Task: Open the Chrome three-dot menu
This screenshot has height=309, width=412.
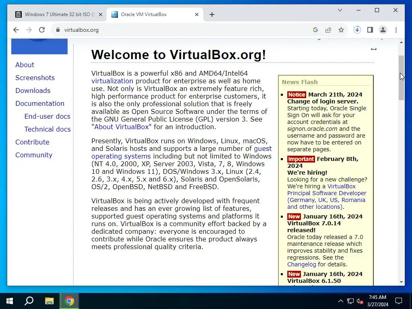Action: (x=396, y=30)
